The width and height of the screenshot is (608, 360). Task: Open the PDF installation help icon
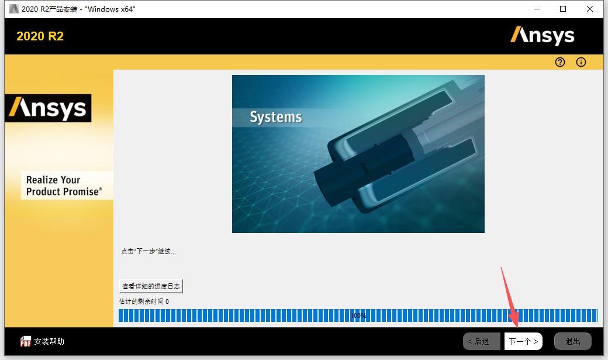[26, 341]
